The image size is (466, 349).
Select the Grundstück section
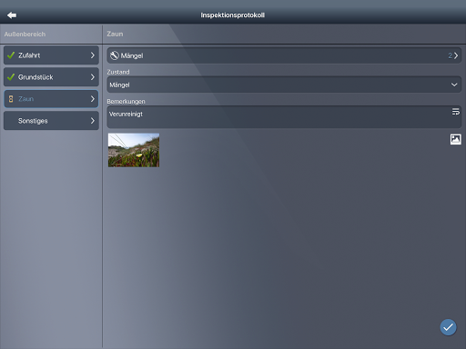(x=51, y=77)
